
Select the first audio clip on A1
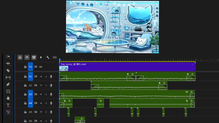pyautogui.click(x=97, y=77)
